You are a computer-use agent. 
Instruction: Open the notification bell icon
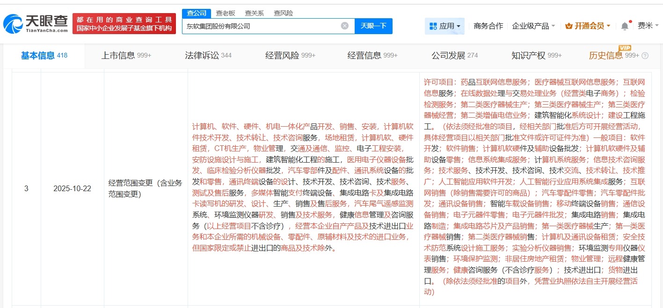click(x=624, y=26)
